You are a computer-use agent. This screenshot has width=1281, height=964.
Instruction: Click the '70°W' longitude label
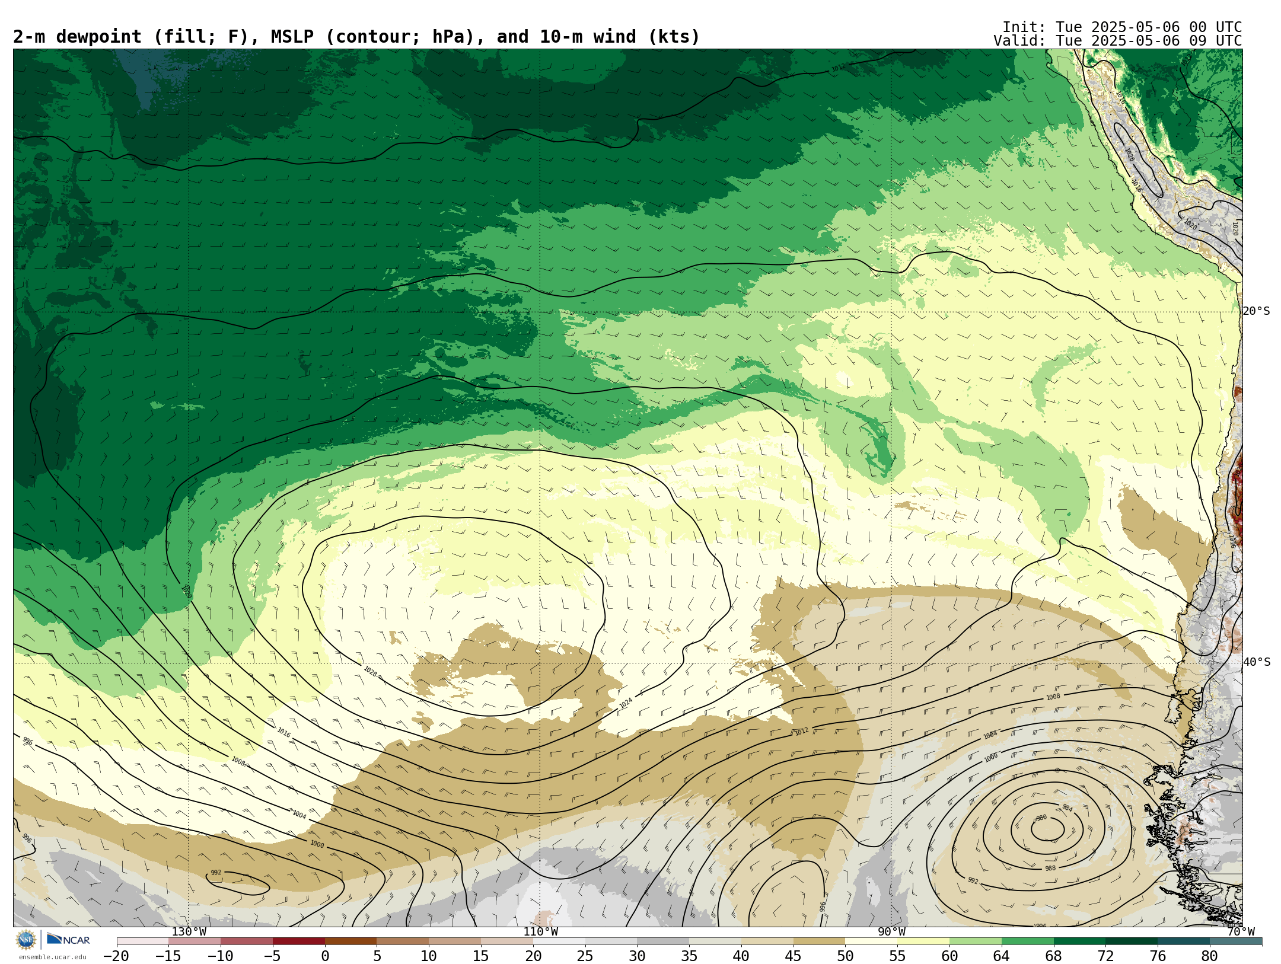(1241, 931)
